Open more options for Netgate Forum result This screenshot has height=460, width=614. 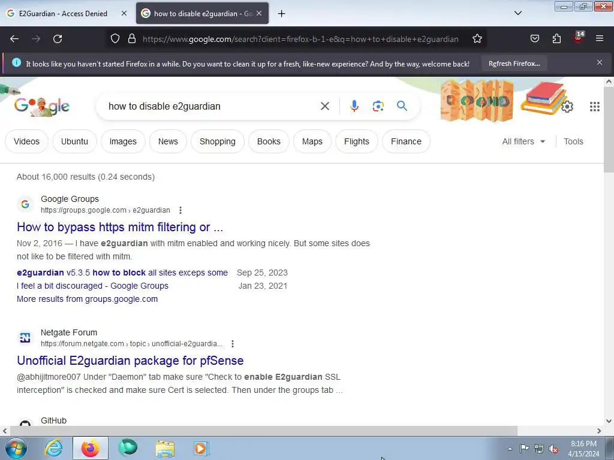[x=233, y=344]
